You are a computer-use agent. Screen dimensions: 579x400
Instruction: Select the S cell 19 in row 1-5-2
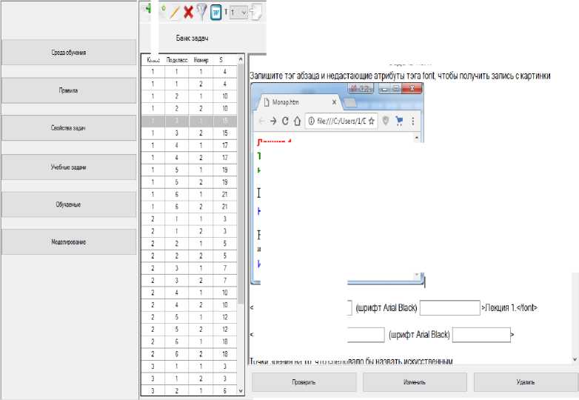pyautogui.click(x=225, y=182)
